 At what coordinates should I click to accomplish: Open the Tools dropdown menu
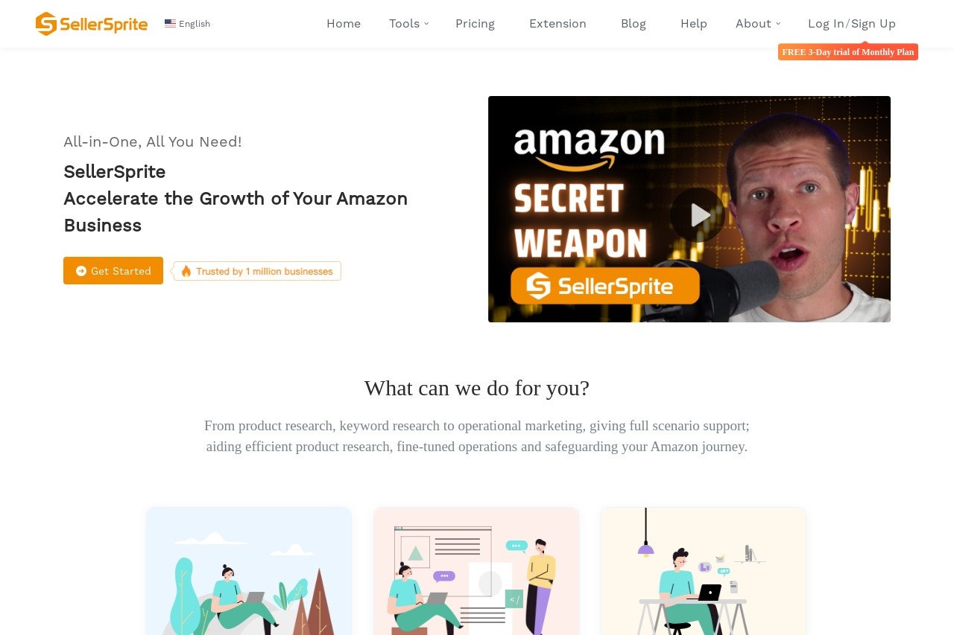tap(408, 24)
